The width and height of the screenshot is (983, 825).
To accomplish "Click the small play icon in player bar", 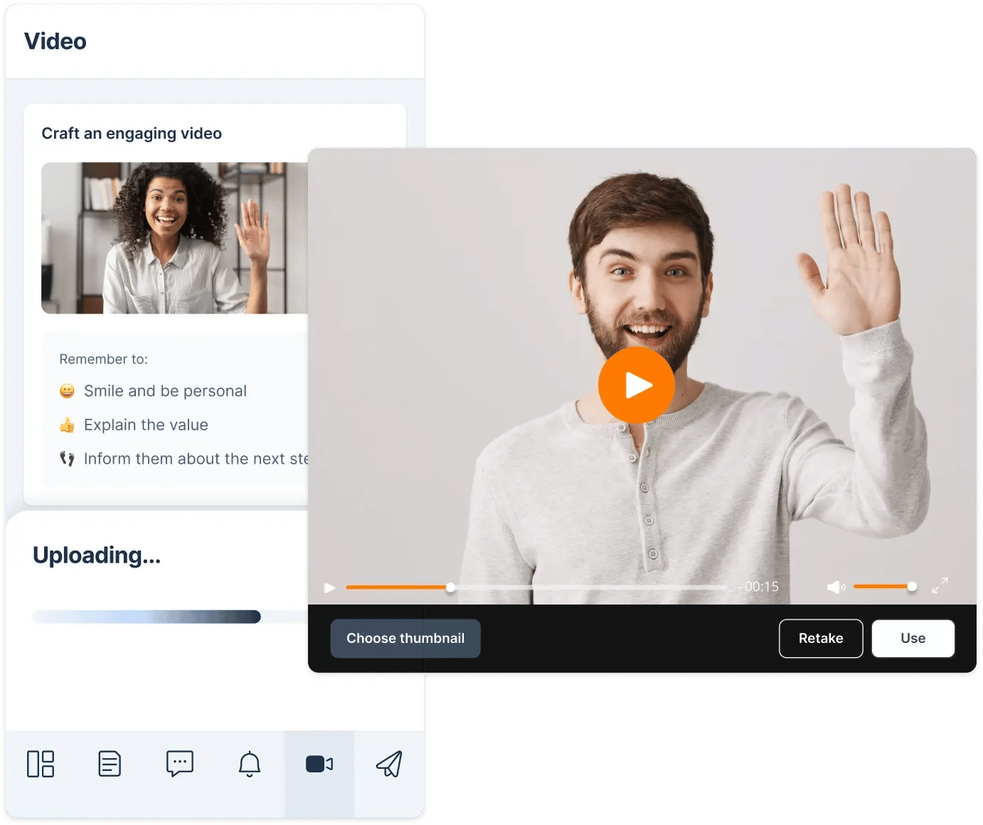I will pyautogui.click(x=329, y=587).
